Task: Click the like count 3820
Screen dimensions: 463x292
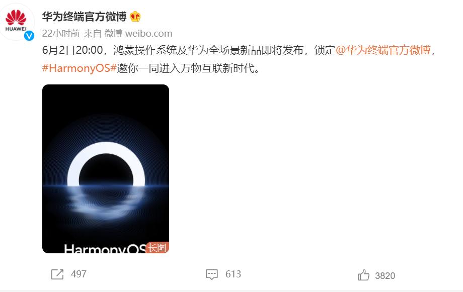Action: tap(385, 276)
